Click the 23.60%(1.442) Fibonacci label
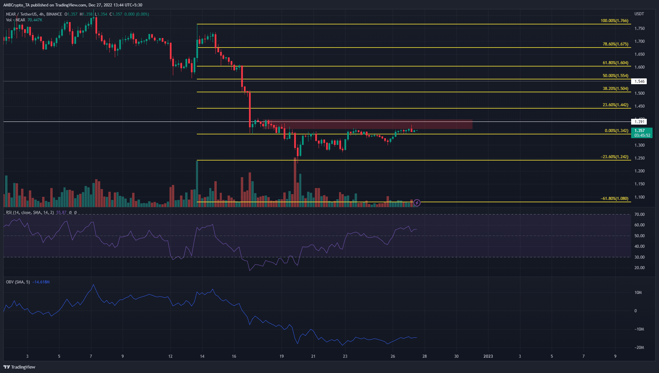The height and width of the screenshot is (373, 659). (615, 105)
